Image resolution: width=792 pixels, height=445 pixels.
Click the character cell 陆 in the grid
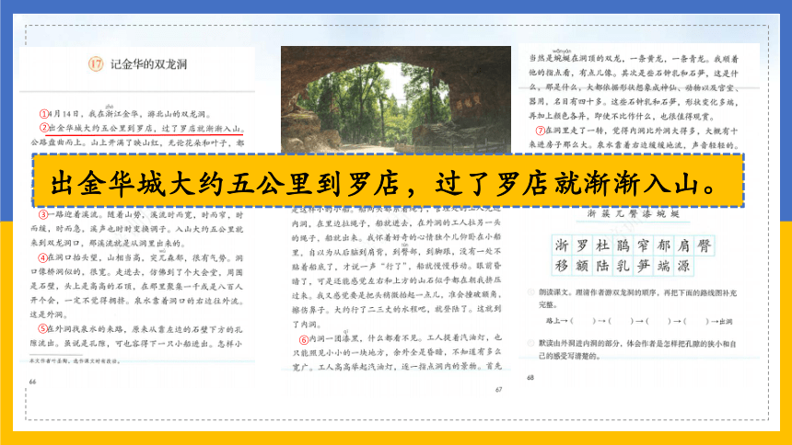pyautogui.click(x=602, y=266)
